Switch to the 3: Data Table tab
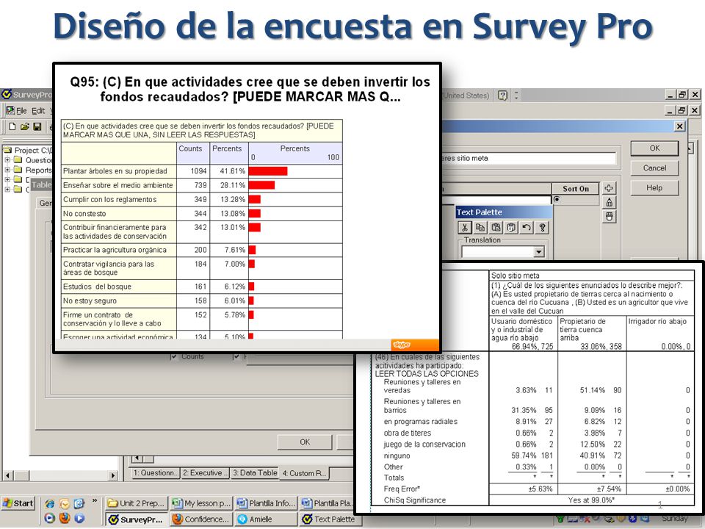This screenshot has width=705, height=529. point(255,473)
